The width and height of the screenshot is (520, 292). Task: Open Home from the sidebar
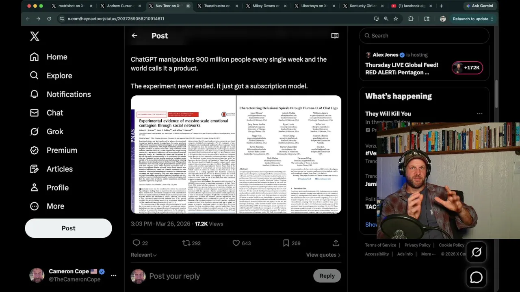point(48,57)
